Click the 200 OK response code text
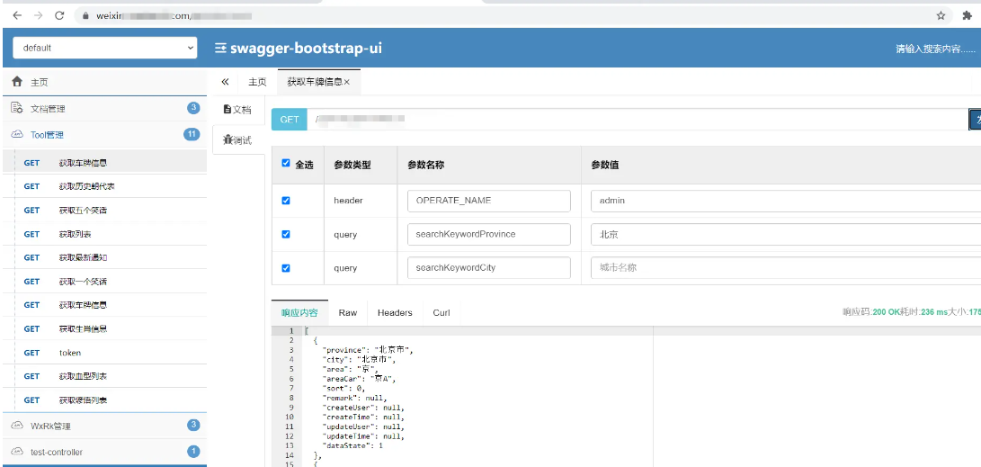This screenshot has width=981, height=467. coord(888,311)
